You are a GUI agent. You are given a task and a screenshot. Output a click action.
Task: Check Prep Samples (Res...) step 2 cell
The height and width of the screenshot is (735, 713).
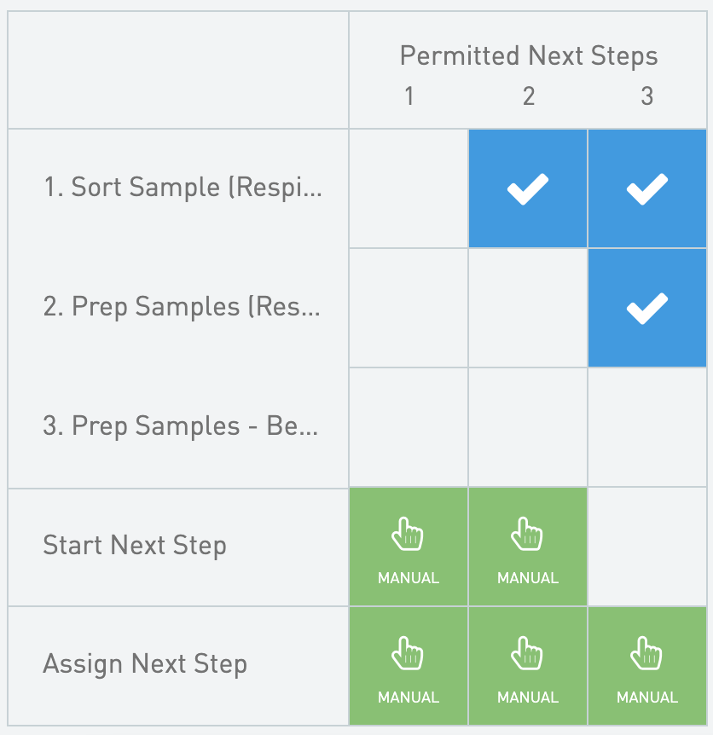click(528, 308)
